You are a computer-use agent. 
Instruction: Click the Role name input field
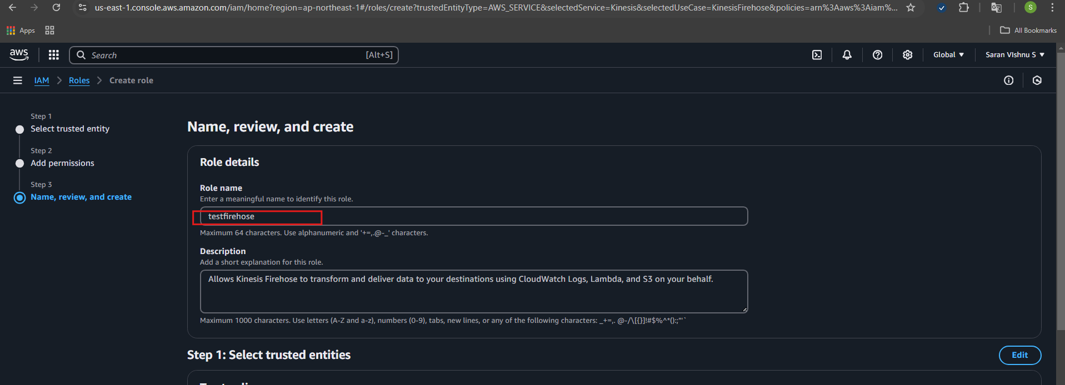(473, 216)
